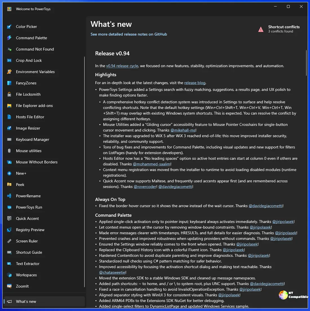310x311 pixels.
Task: Click the Screen Ruler icon
Action: click(9, 241)
